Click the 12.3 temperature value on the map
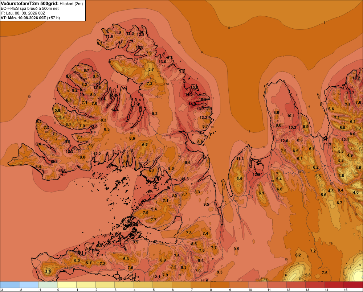 tap(130, 33)
